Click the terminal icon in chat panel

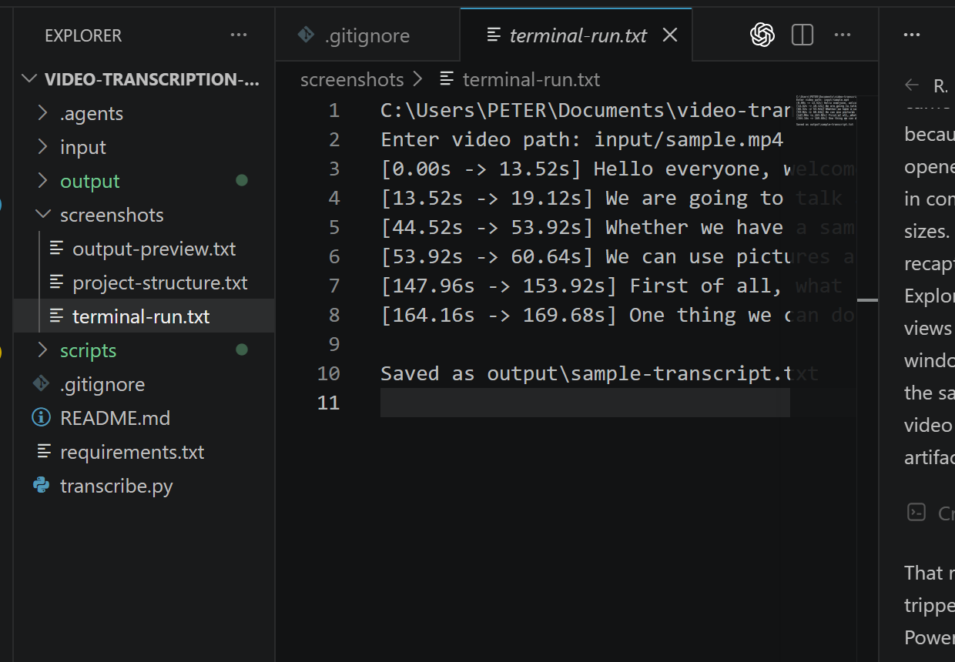(x=916, y=513)
